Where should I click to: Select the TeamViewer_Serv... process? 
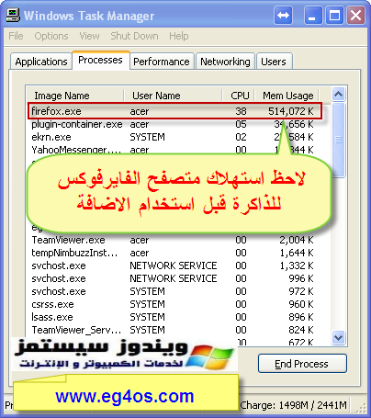point(173,330)
